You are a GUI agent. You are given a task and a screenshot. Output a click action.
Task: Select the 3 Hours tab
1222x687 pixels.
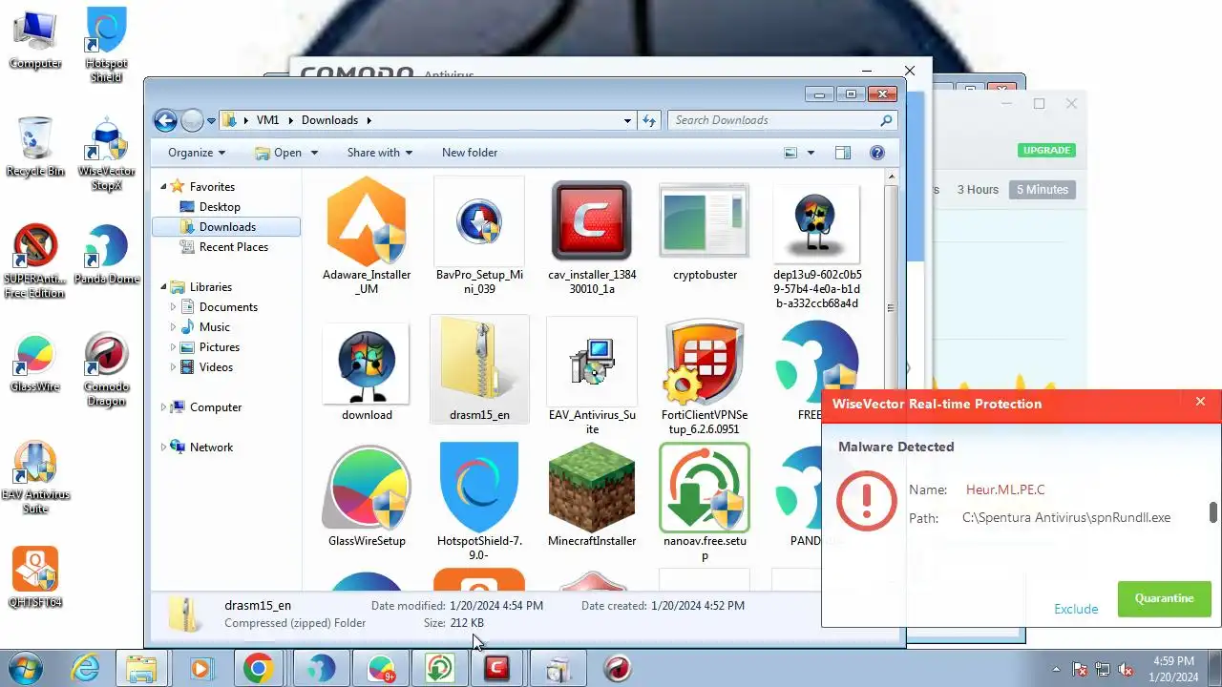coord(978,190)
